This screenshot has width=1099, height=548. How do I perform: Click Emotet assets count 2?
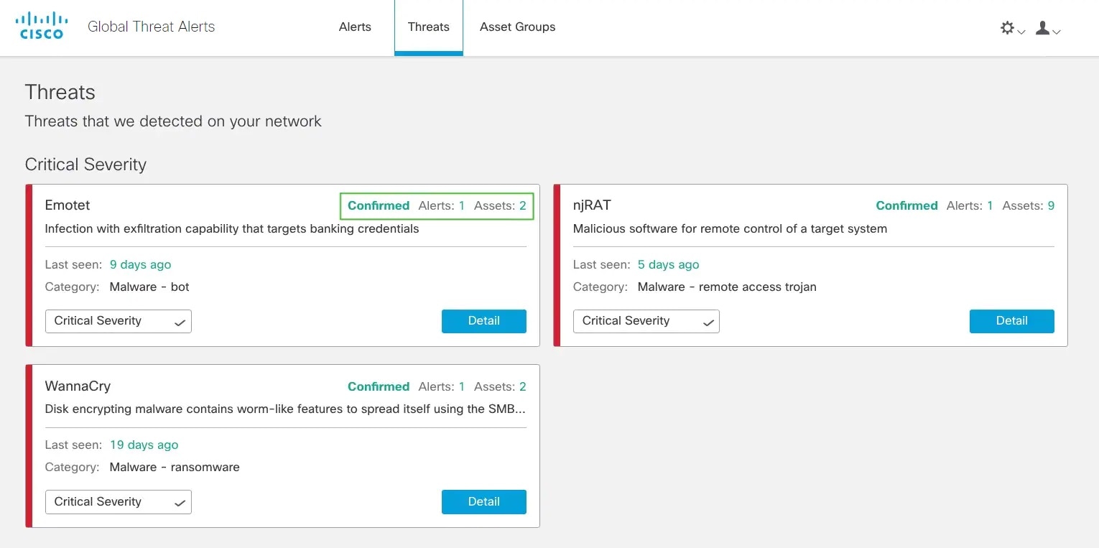(x=523, y=205)
